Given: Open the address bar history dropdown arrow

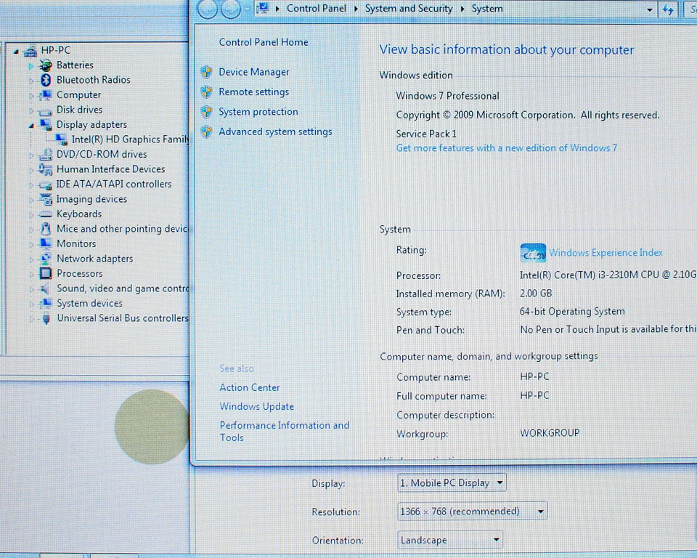Looking at the screenshot, I should (x=650, y=9).
